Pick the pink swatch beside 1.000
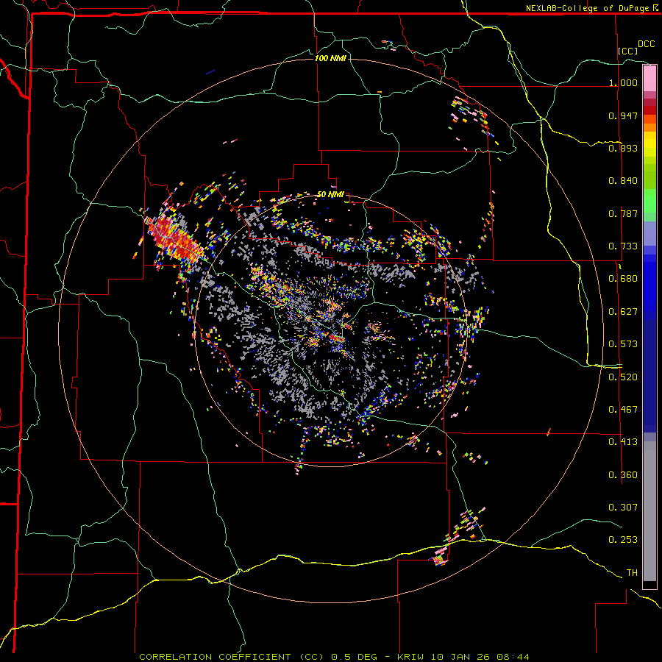 click(x=649, y=79)
